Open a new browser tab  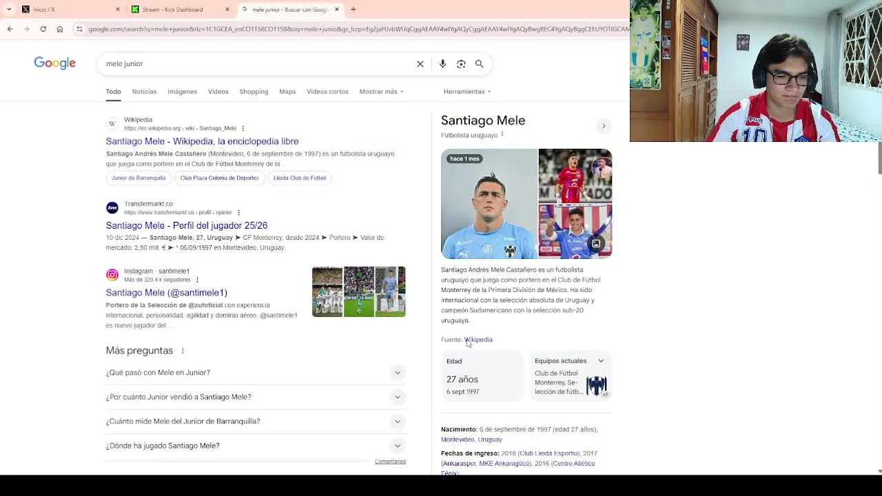tap(353, 10)
